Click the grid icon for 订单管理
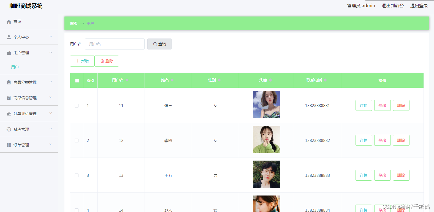 point(9,145)
